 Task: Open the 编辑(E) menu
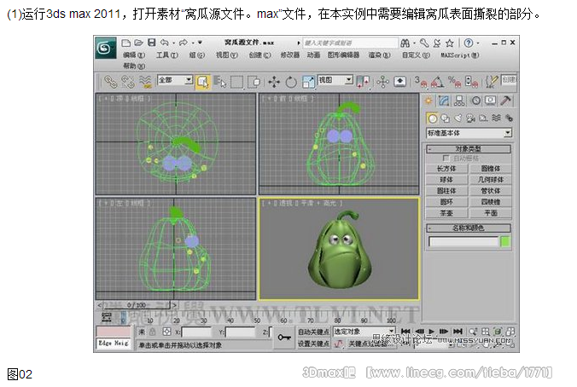pos(133,55)
